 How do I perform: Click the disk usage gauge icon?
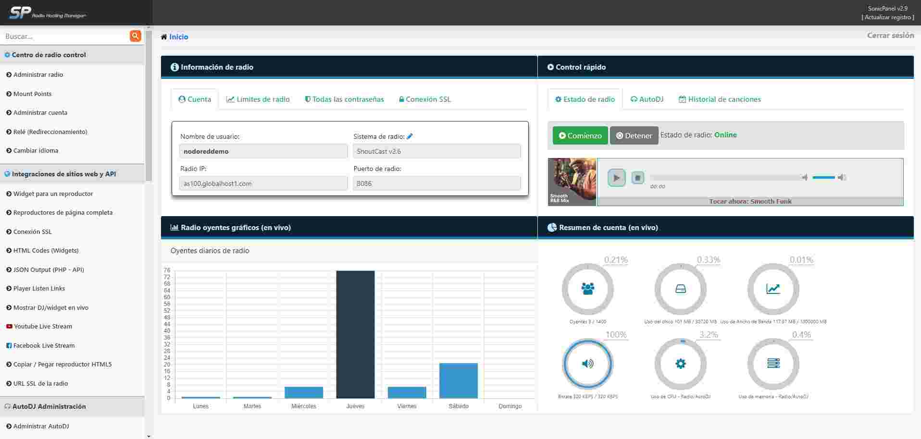tap(680, 289)
